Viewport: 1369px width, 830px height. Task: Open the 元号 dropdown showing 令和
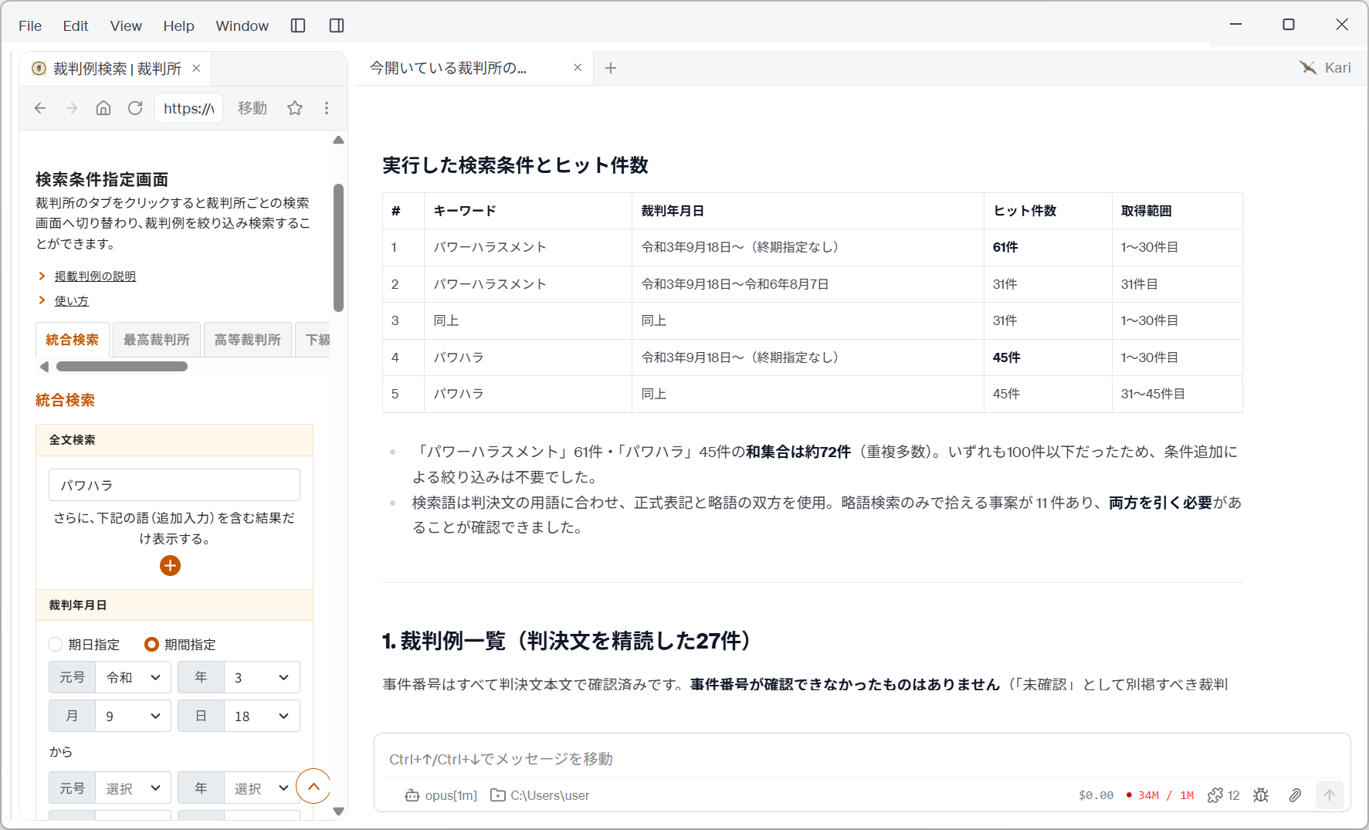(x=133, y=677)
